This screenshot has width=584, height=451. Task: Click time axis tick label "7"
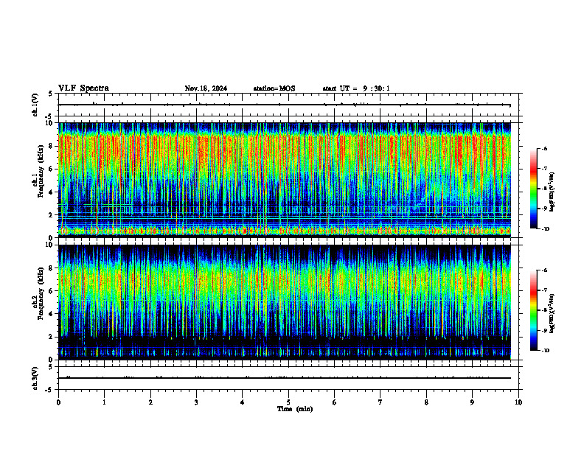(x=380, y=402)
